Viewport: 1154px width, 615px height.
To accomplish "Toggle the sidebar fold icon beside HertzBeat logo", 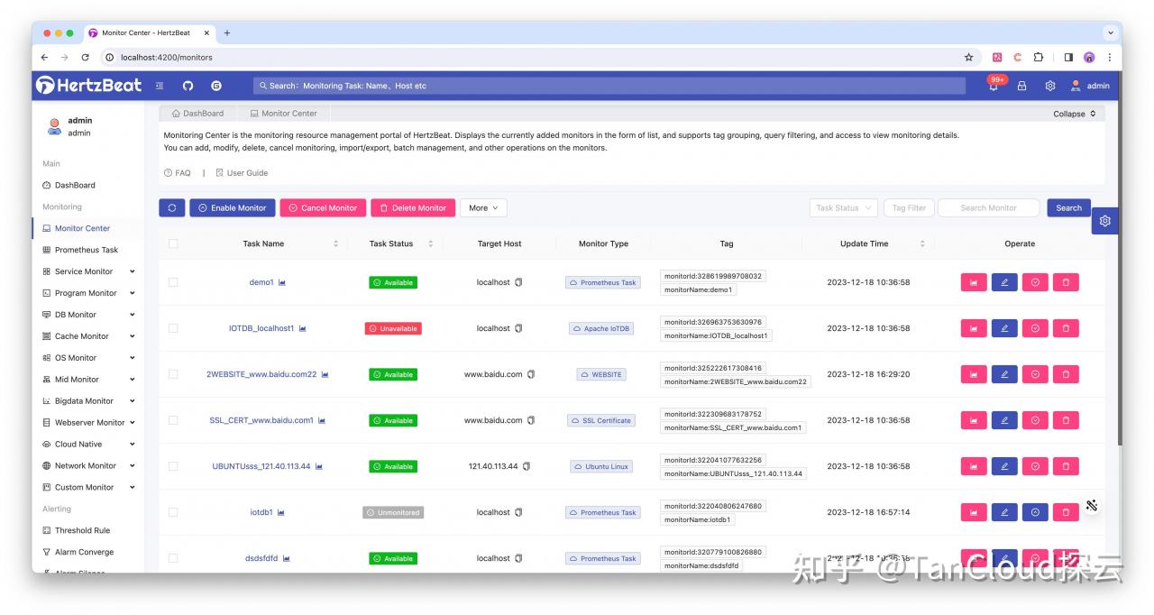I will (160, 86).
